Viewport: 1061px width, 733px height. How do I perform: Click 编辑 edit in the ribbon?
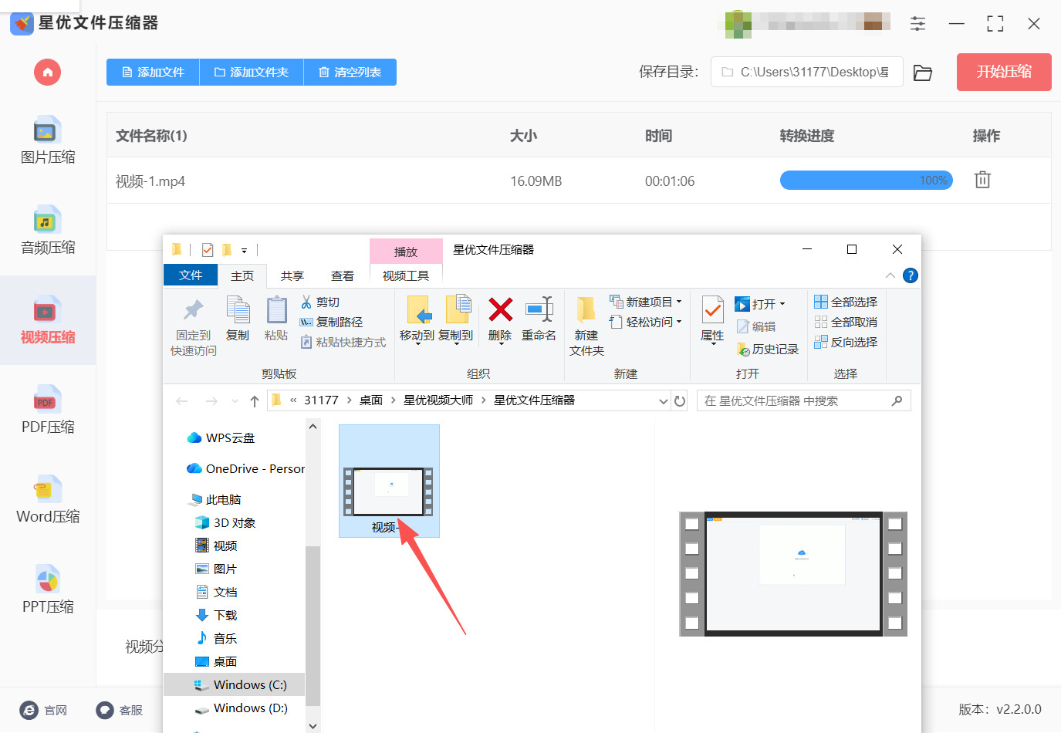point(756,327)
